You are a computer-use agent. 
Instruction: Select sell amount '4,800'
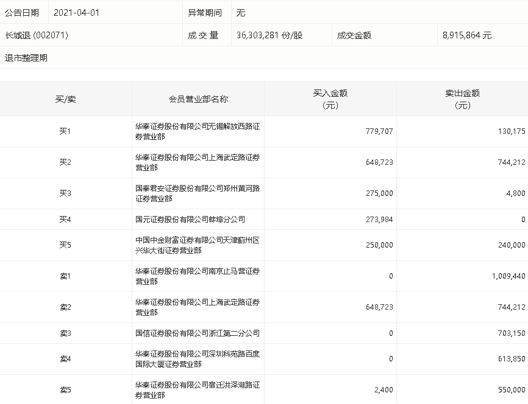516,193
